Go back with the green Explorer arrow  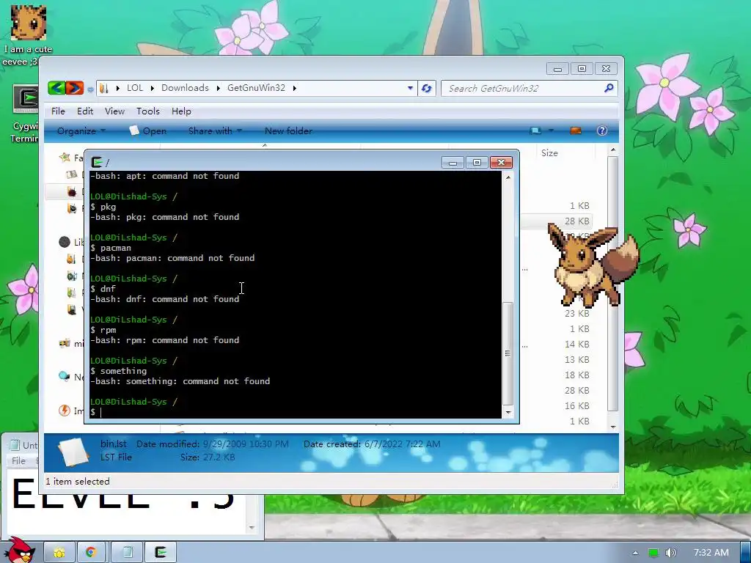[x=56, y=88]
